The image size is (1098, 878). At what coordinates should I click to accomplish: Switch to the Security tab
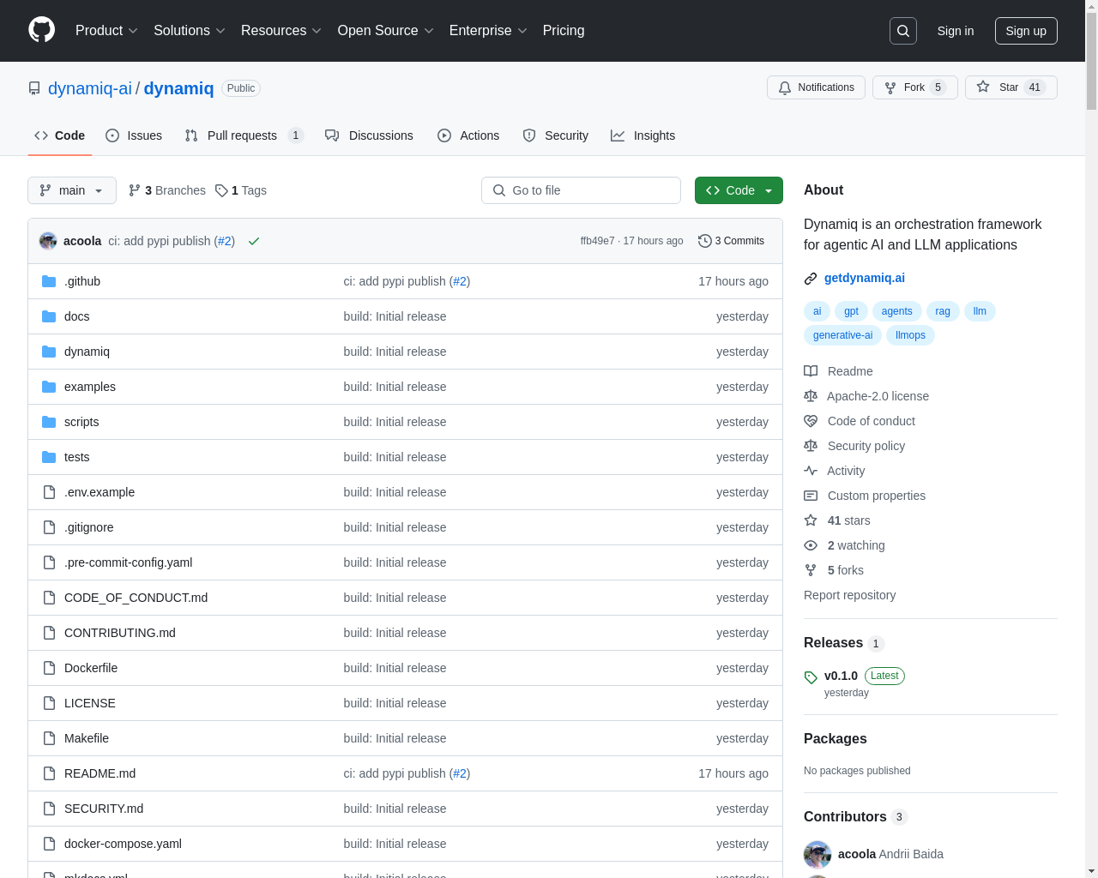pyautogui.click(x=556, y=135)
